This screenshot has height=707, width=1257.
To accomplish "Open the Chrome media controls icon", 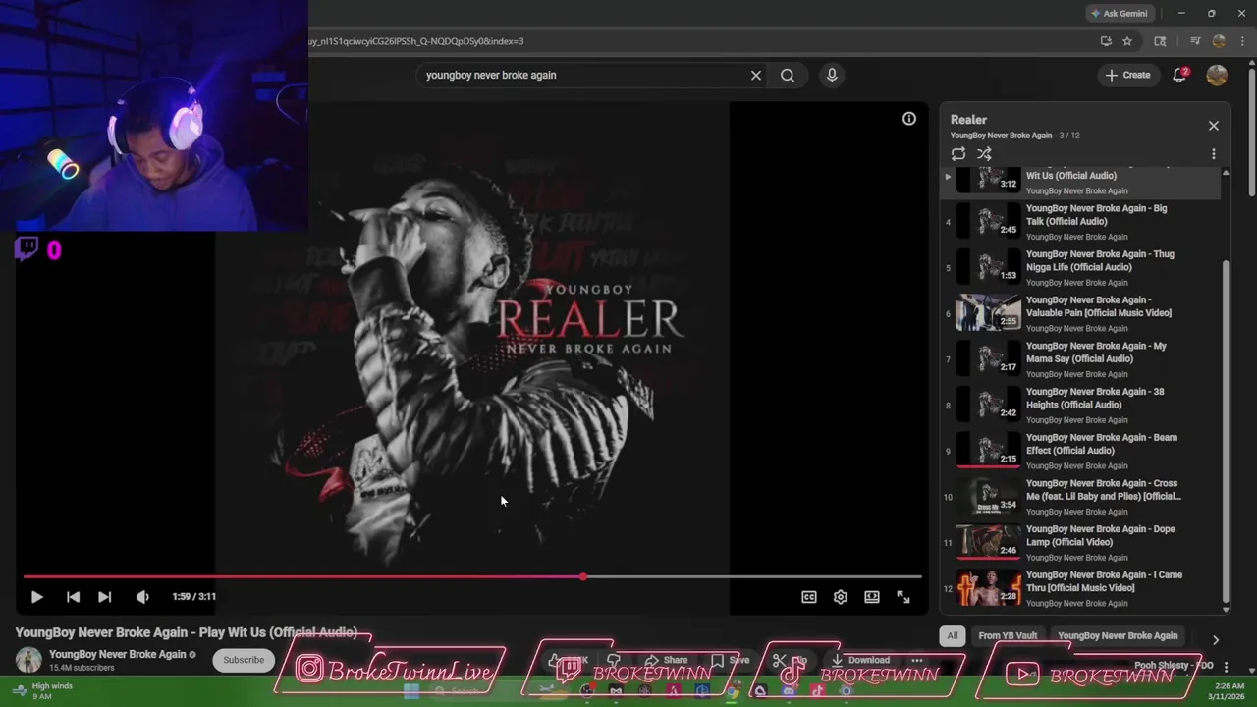I will (1195, 41).
